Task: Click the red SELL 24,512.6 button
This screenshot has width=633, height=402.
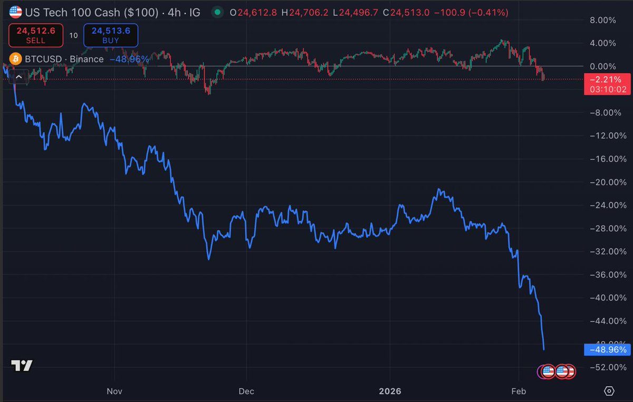Action: pos(36,35)
